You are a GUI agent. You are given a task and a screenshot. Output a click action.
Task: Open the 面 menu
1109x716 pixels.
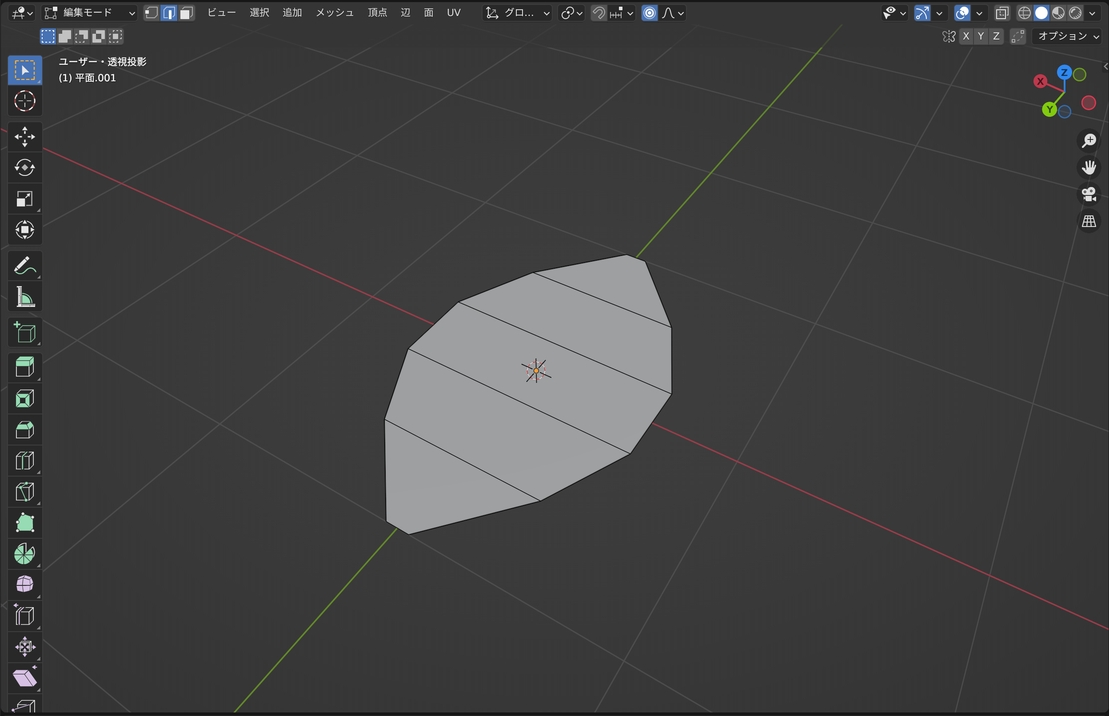point(429,13)
